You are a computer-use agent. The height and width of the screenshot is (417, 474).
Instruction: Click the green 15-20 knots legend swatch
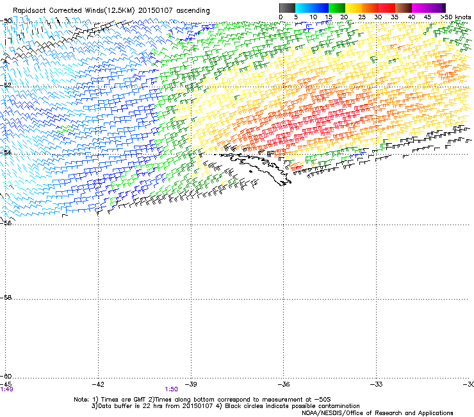point(337,8)
